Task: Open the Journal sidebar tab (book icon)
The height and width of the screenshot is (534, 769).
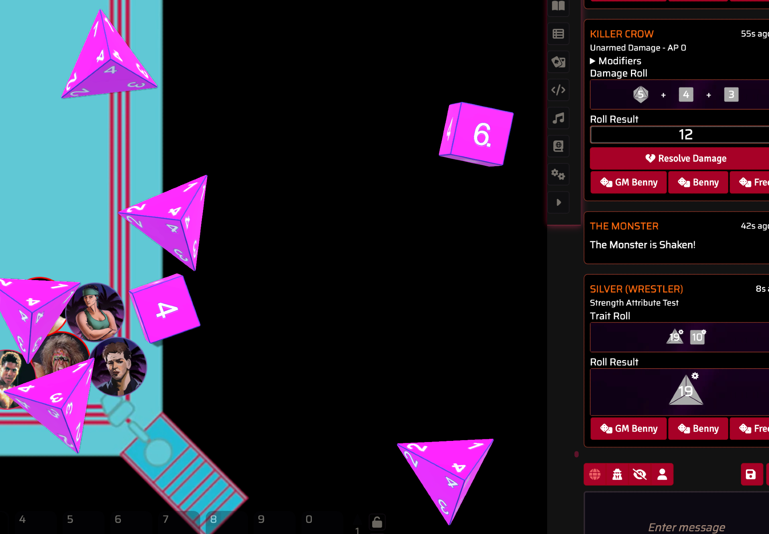Action: 558,6
